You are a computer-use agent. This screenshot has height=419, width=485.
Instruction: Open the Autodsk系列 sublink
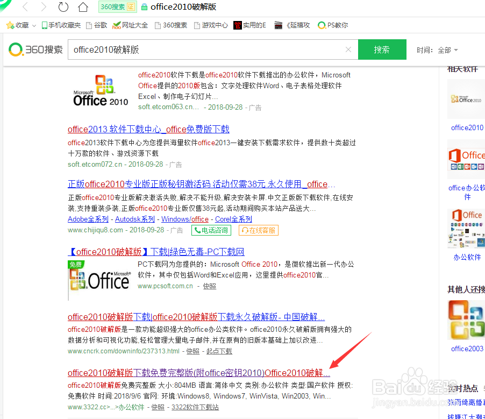coord(135,219)
